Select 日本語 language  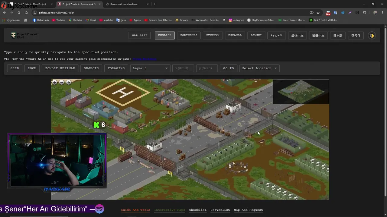pyautogui.click(x=338, y=36)
